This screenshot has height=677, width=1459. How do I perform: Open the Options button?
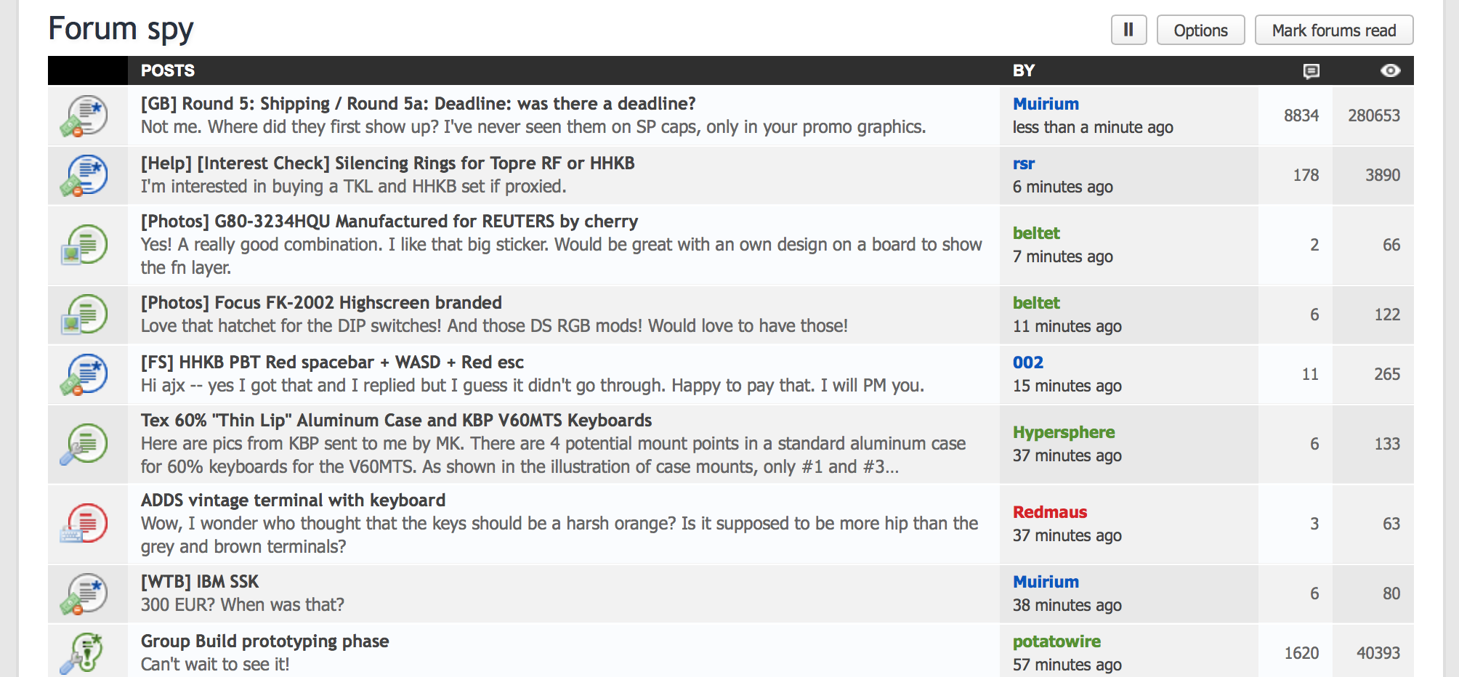[x=1200, y=30]
